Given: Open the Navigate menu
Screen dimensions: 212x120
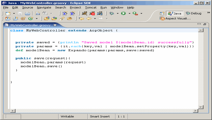Looking at the screenshot, I should [44, 8].
